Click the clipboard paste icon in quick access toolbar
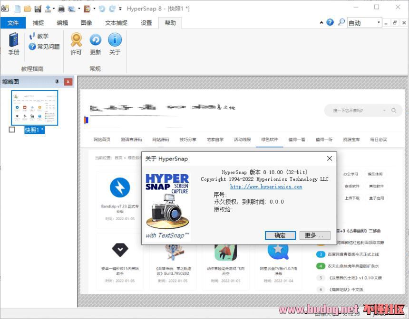Screen dimensions: 409x319 click(87, 9)
